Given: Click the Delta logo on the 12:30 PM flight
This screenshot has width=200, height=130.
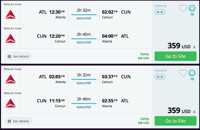Looking at the screenshot, I should [10, 14].
